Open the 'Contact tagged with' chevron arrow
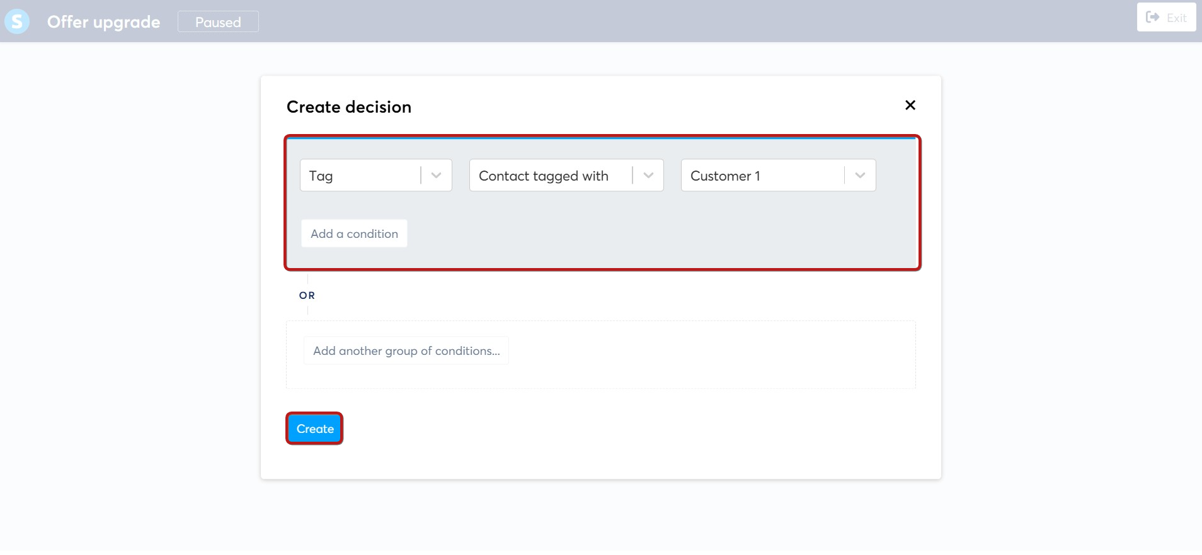The height and width of the screenshot is (555, 1202). coord(648,176)
